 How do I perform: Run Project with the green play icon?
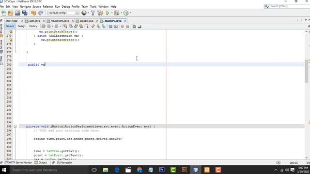[x=108, y=13]
